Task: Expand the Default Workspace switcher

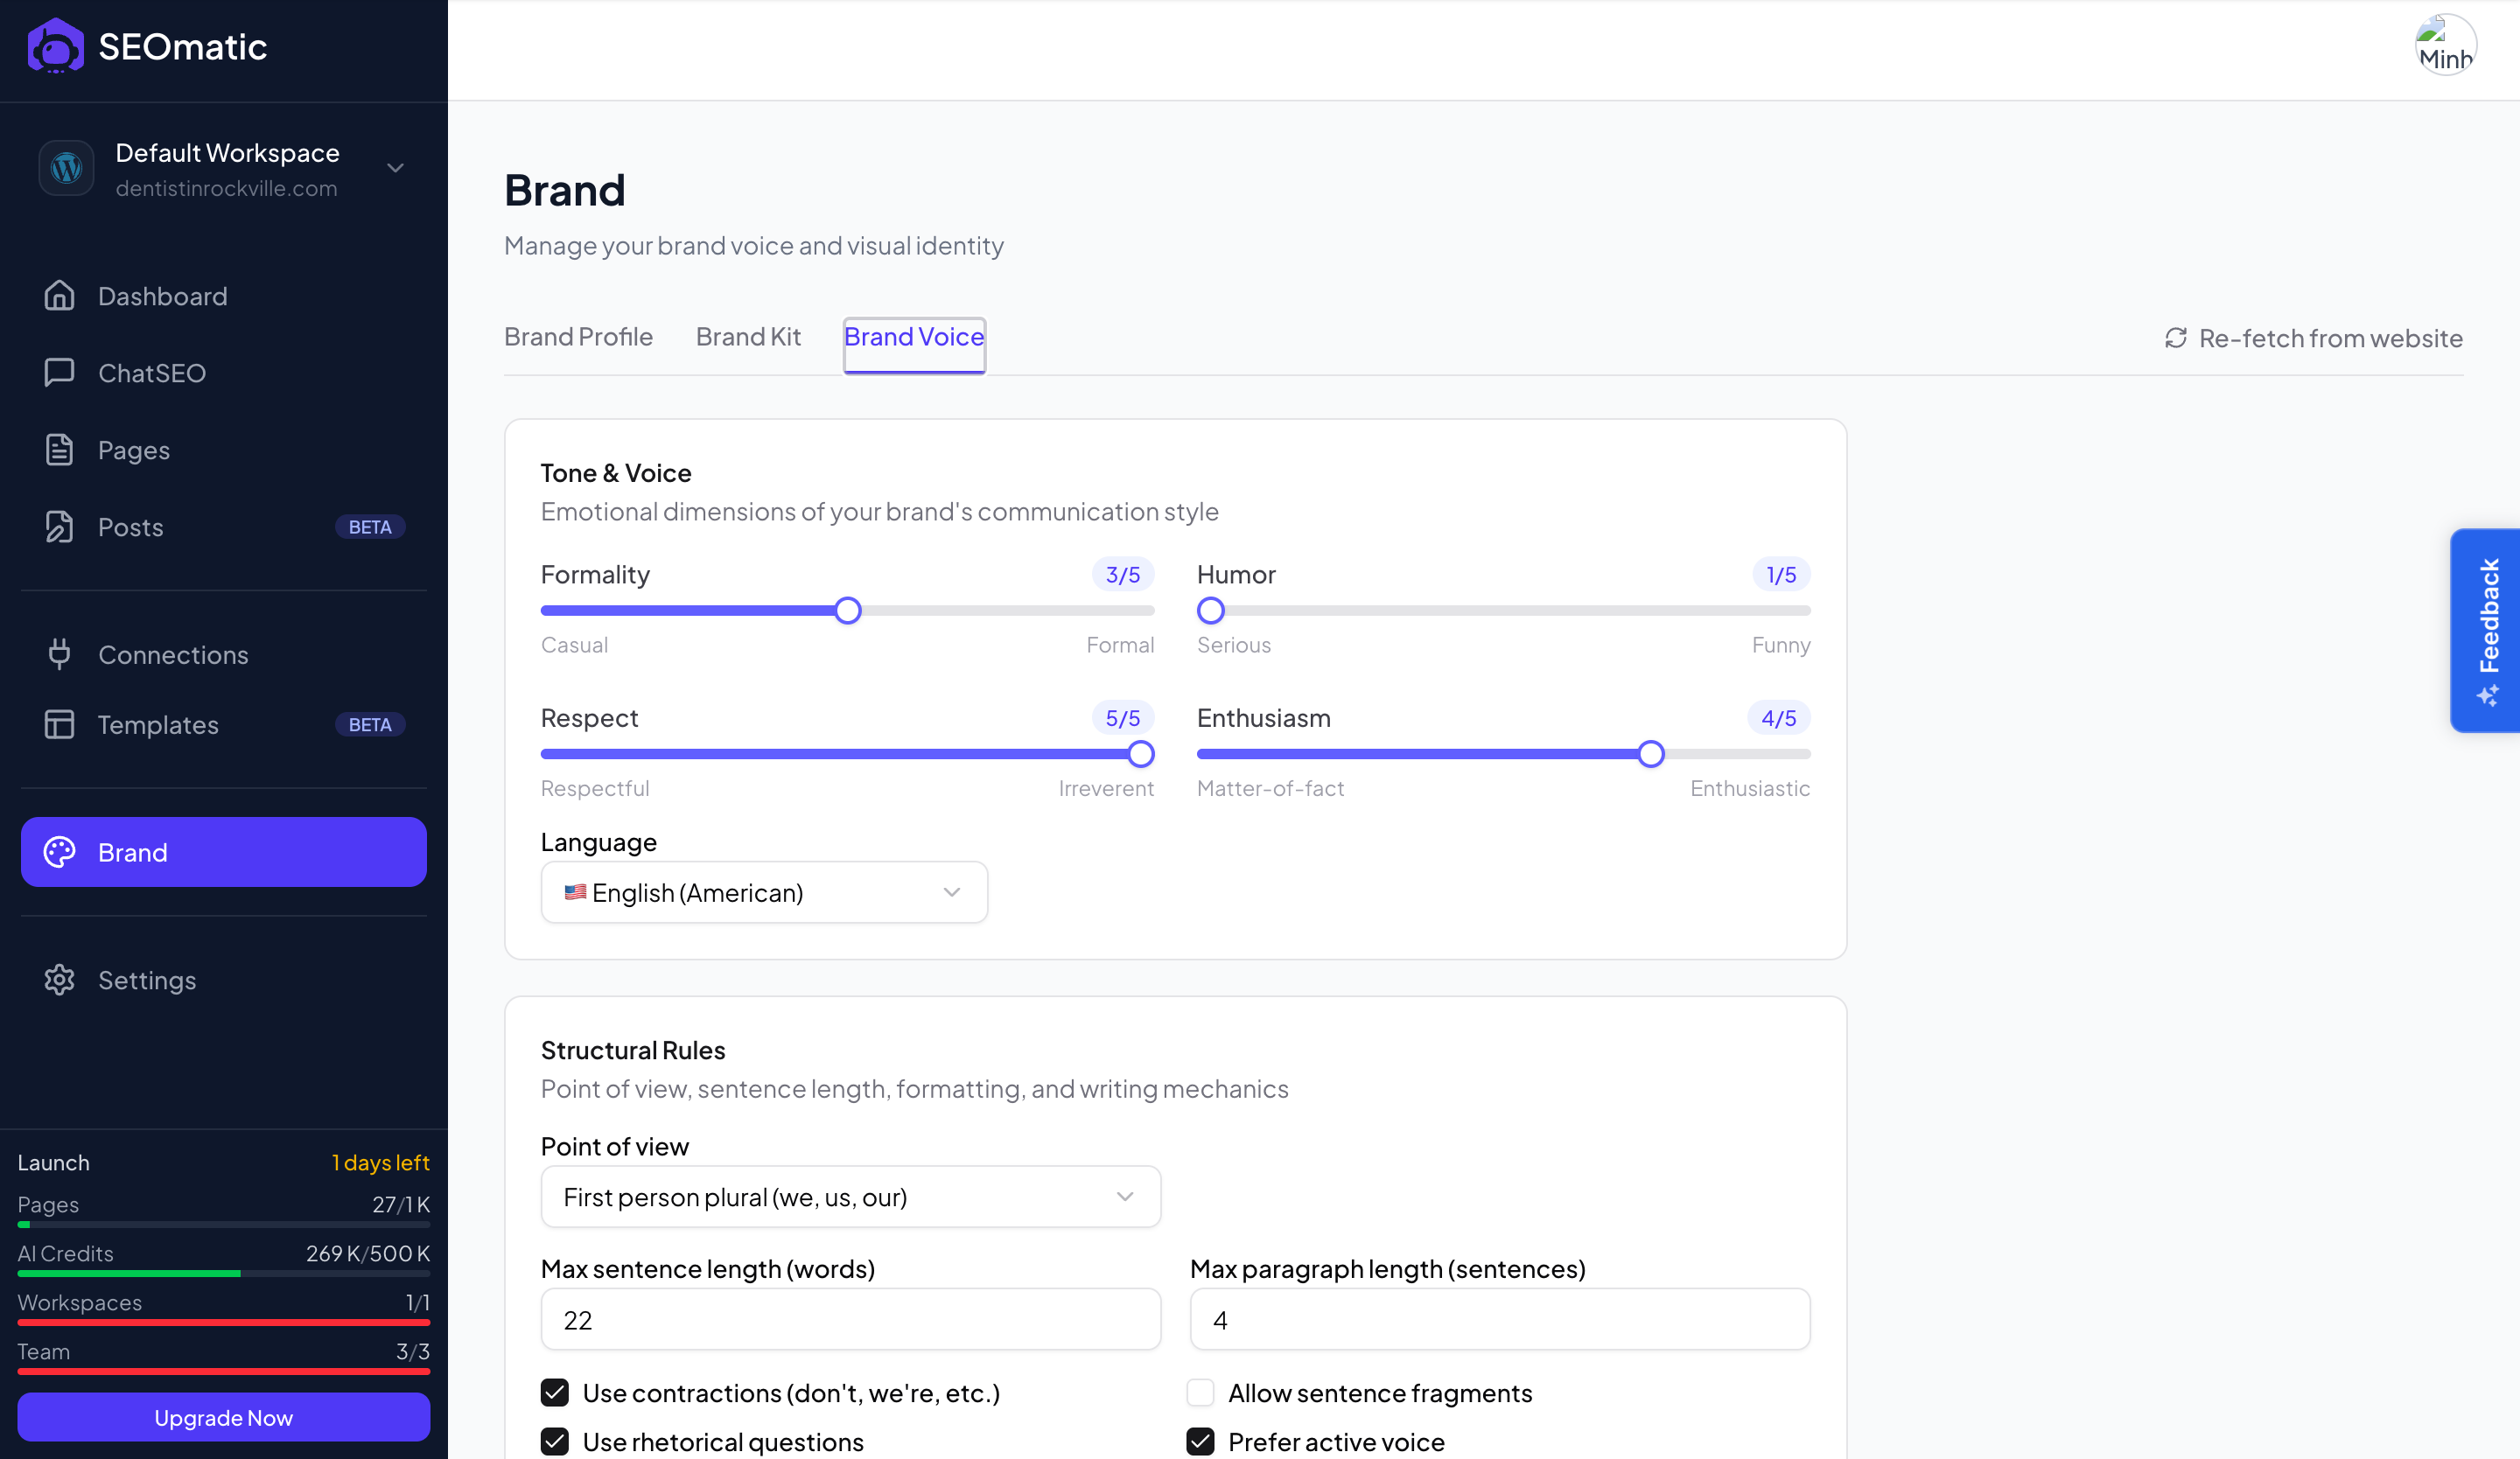Action: pos(395,168)
